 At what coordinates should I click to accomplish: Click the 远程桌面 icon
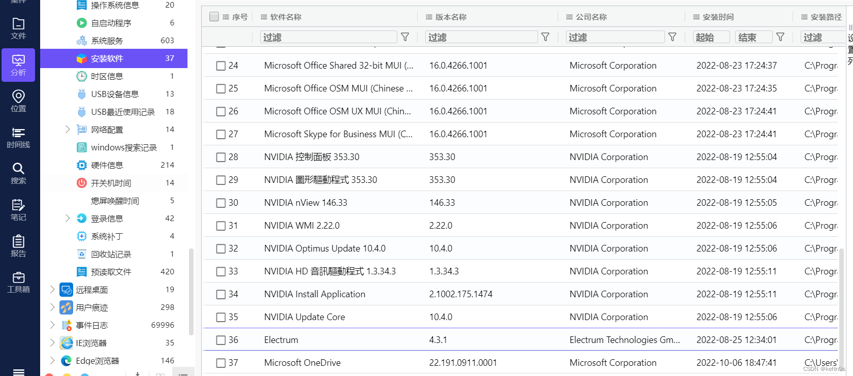coord(66,290)
